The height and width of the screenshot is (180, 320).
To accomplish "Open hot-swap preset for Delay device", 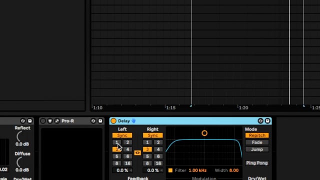I will click(260, 121).
